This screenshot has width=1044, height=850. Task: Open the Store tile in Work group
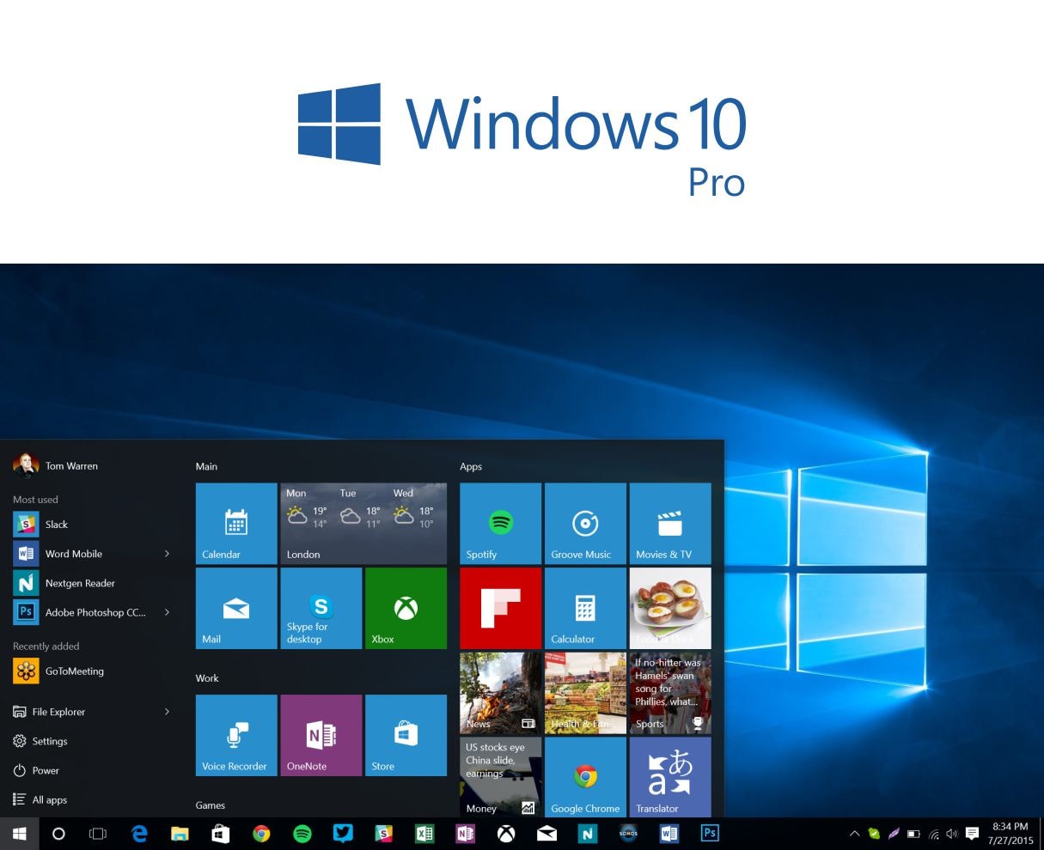point(406,735)
